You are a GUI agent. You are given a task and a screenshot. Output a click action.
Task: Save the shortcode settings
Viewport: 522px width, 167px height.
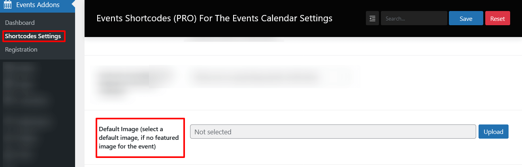click(466, 19)
